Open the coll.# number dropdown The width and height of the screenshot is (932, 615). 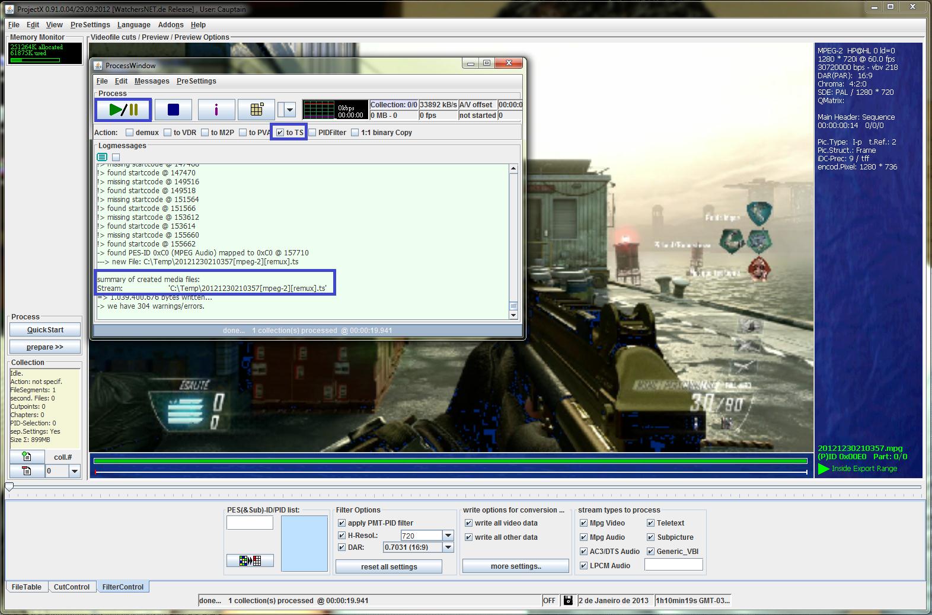(74, 471)
